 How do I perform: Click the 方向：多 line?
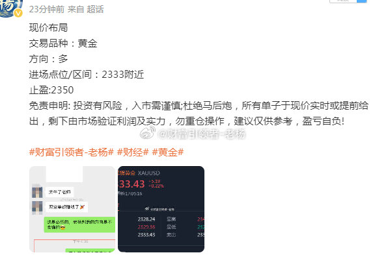[48, 59]
